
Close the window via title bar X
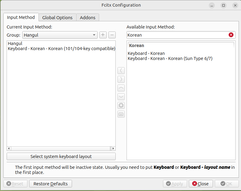(x=235, y=5)
